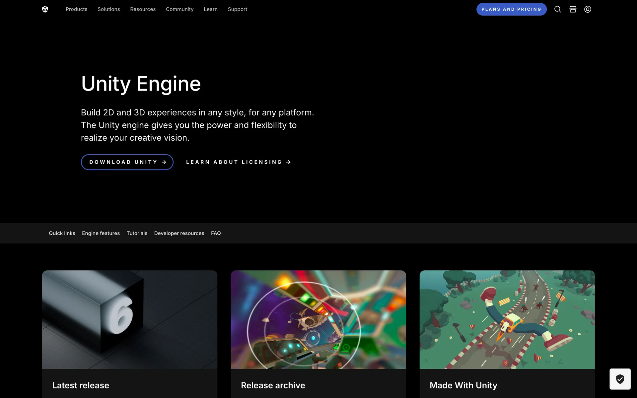Go to the Tutorials anchor
The height and width of the screenshot is (398, 637).
tap(137, 233)
